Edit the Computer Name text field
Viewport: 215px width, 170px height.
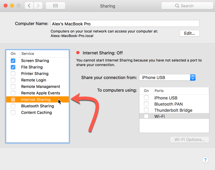(x=125, y=24)
